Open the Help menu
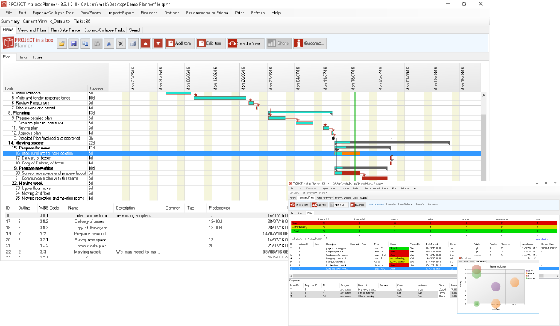The height and width of the screenshot is (326, 560). click(276, 13)
